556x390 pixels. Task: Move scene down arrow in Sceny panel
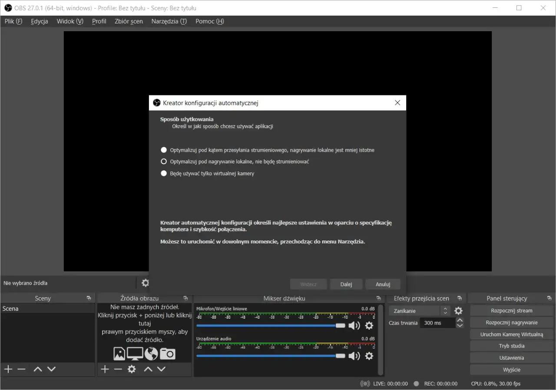52,369
